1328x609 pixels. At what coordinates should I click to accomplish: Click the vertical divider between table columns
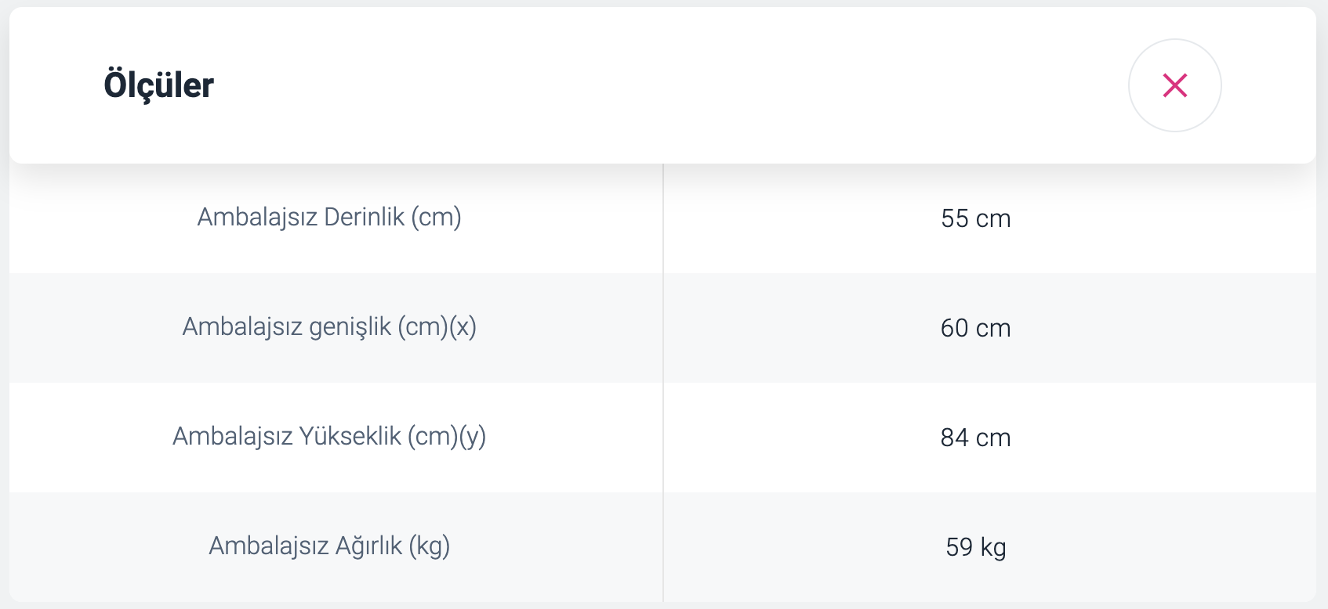663,383
